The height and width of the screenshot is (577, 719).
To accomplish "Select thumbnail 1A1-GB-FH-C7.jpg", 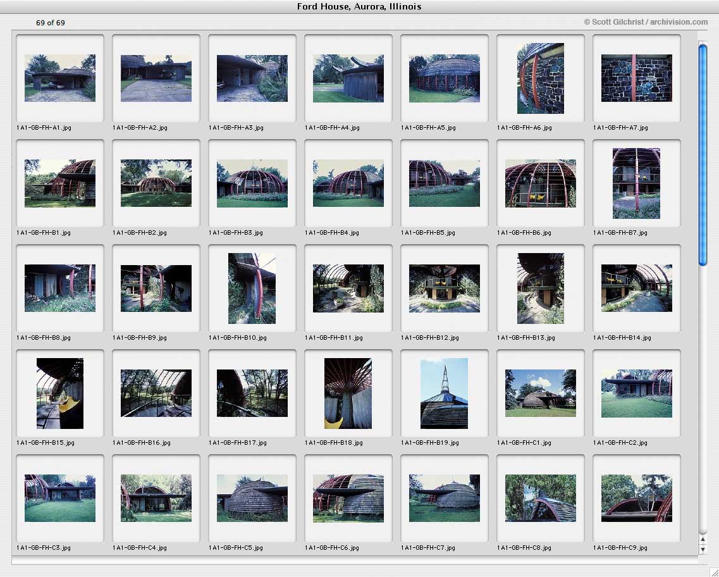I will (445, 498).
